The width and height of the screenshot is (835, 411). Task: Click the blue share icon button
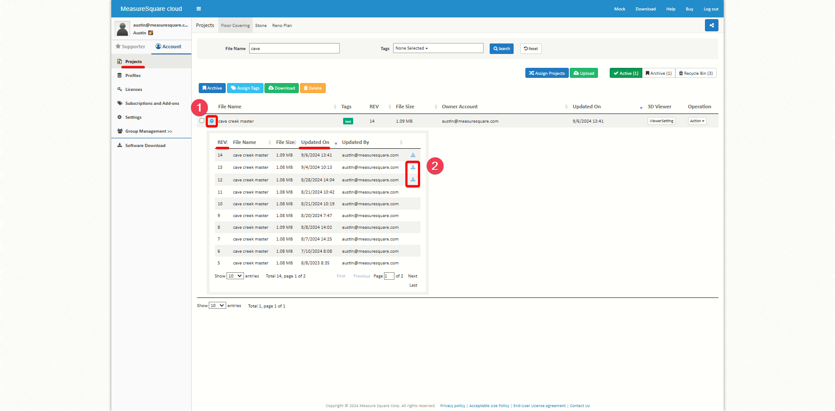[x=711, y=25]
